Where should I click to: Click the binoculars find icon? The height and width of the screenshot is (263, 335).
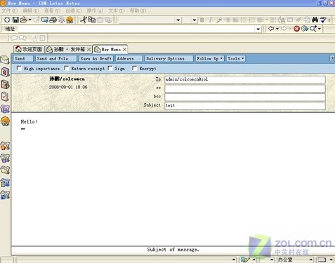(x=315, y=20)
